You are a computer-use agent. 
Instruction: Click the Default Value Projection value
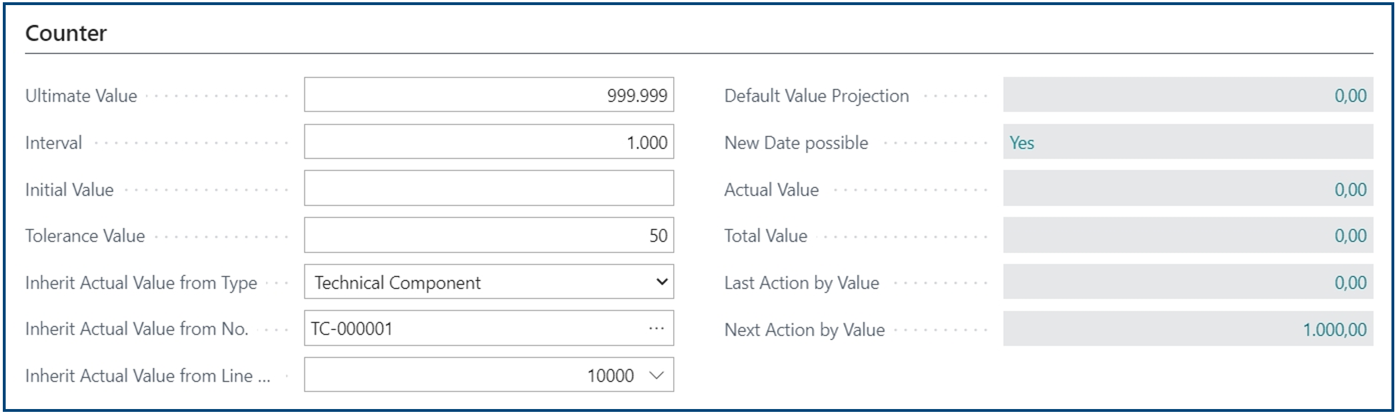click(1188, 95)
